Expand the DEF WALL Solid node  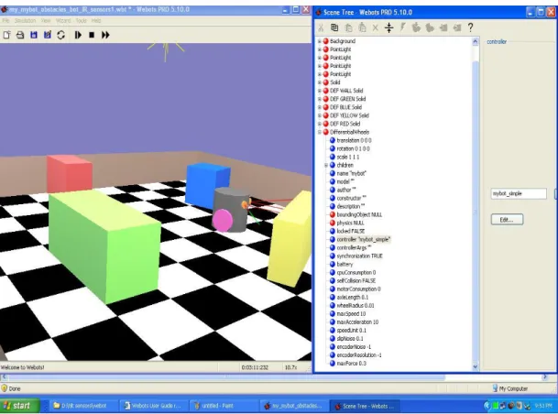click(320, 91)
